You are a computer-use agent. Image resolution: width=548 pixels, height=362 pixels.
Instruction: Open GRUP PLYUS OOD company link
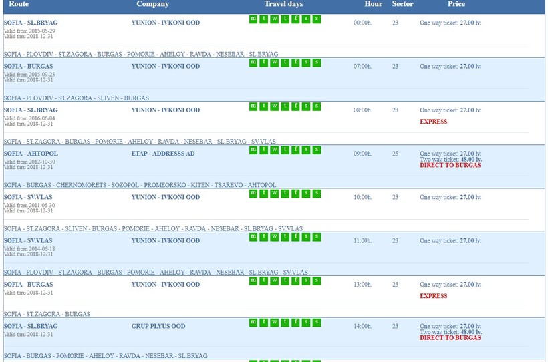(158, 327)
